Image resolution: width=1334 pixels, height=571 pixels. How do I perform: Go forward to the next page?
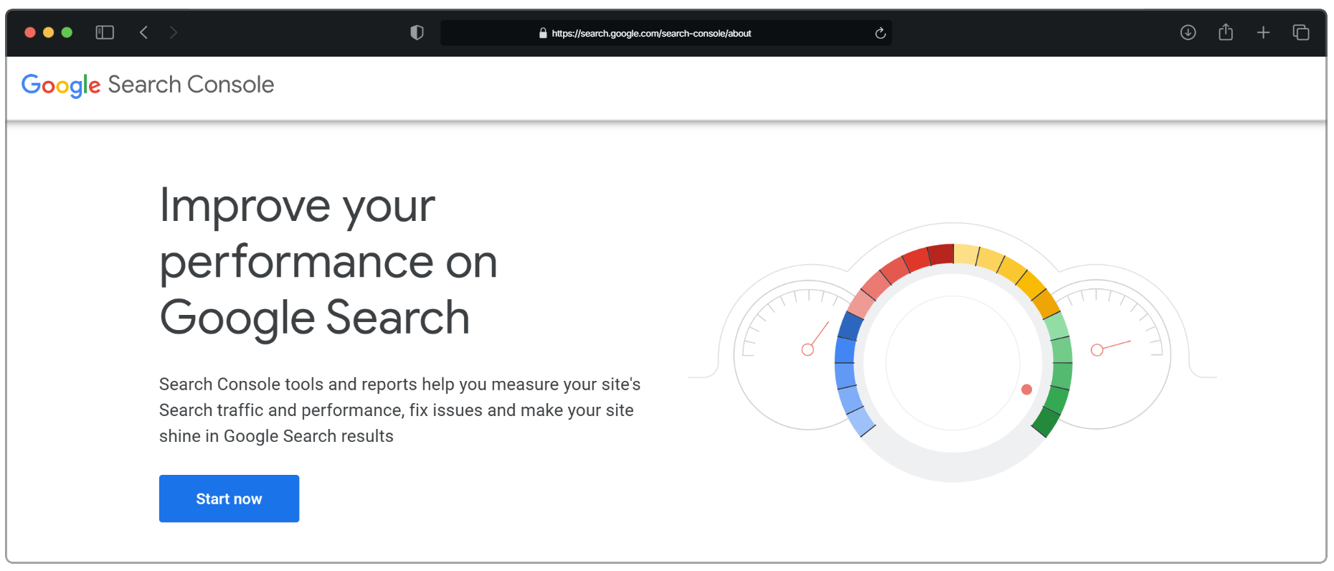[x=174, y=32]
